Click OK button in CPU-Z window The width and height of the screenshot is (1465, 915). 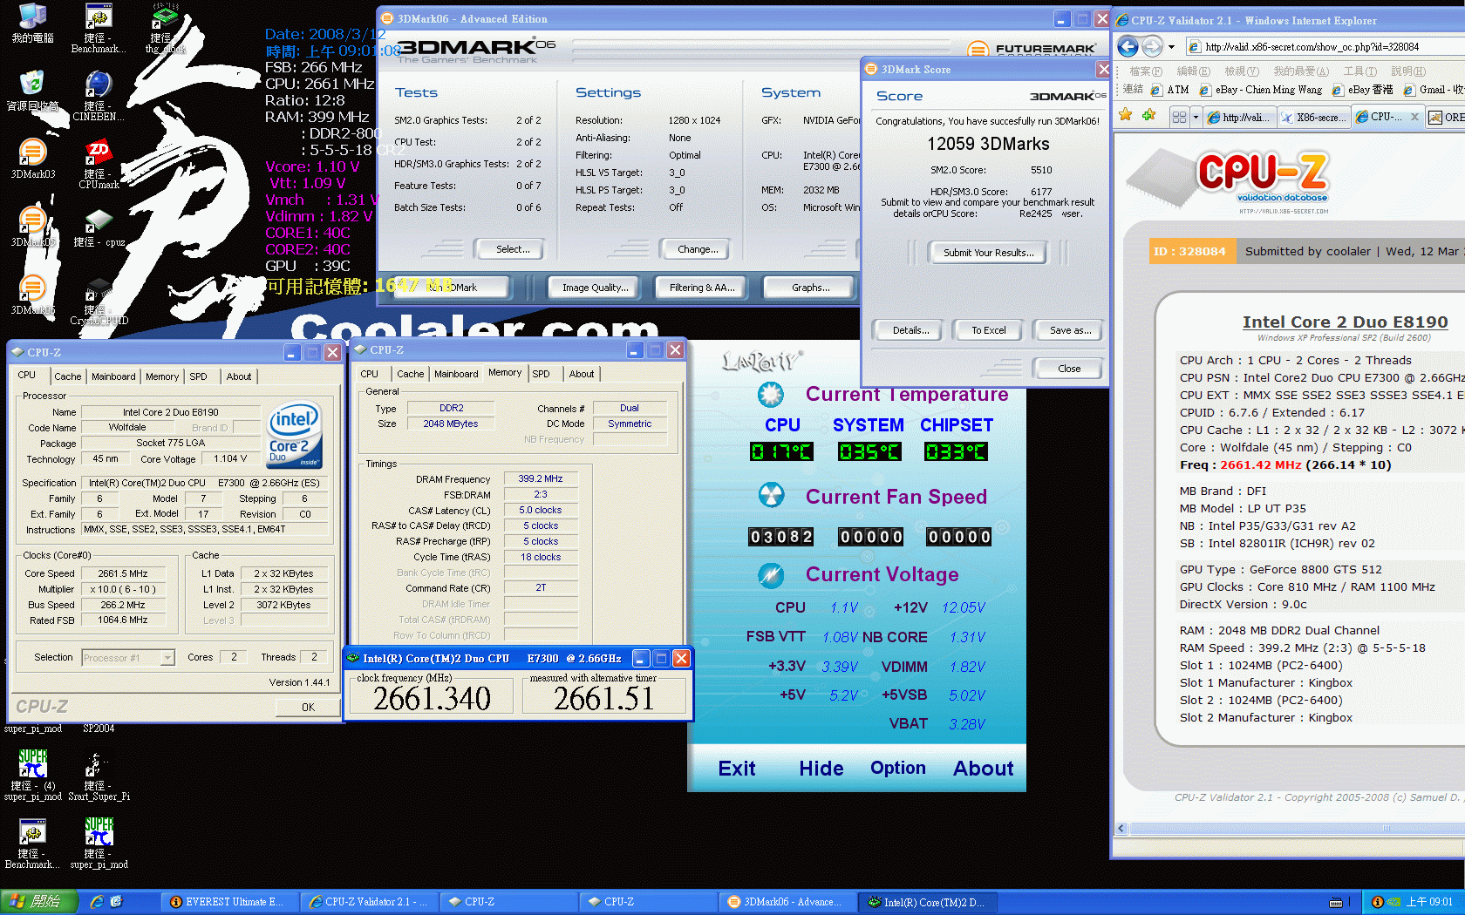pos(308,708)
